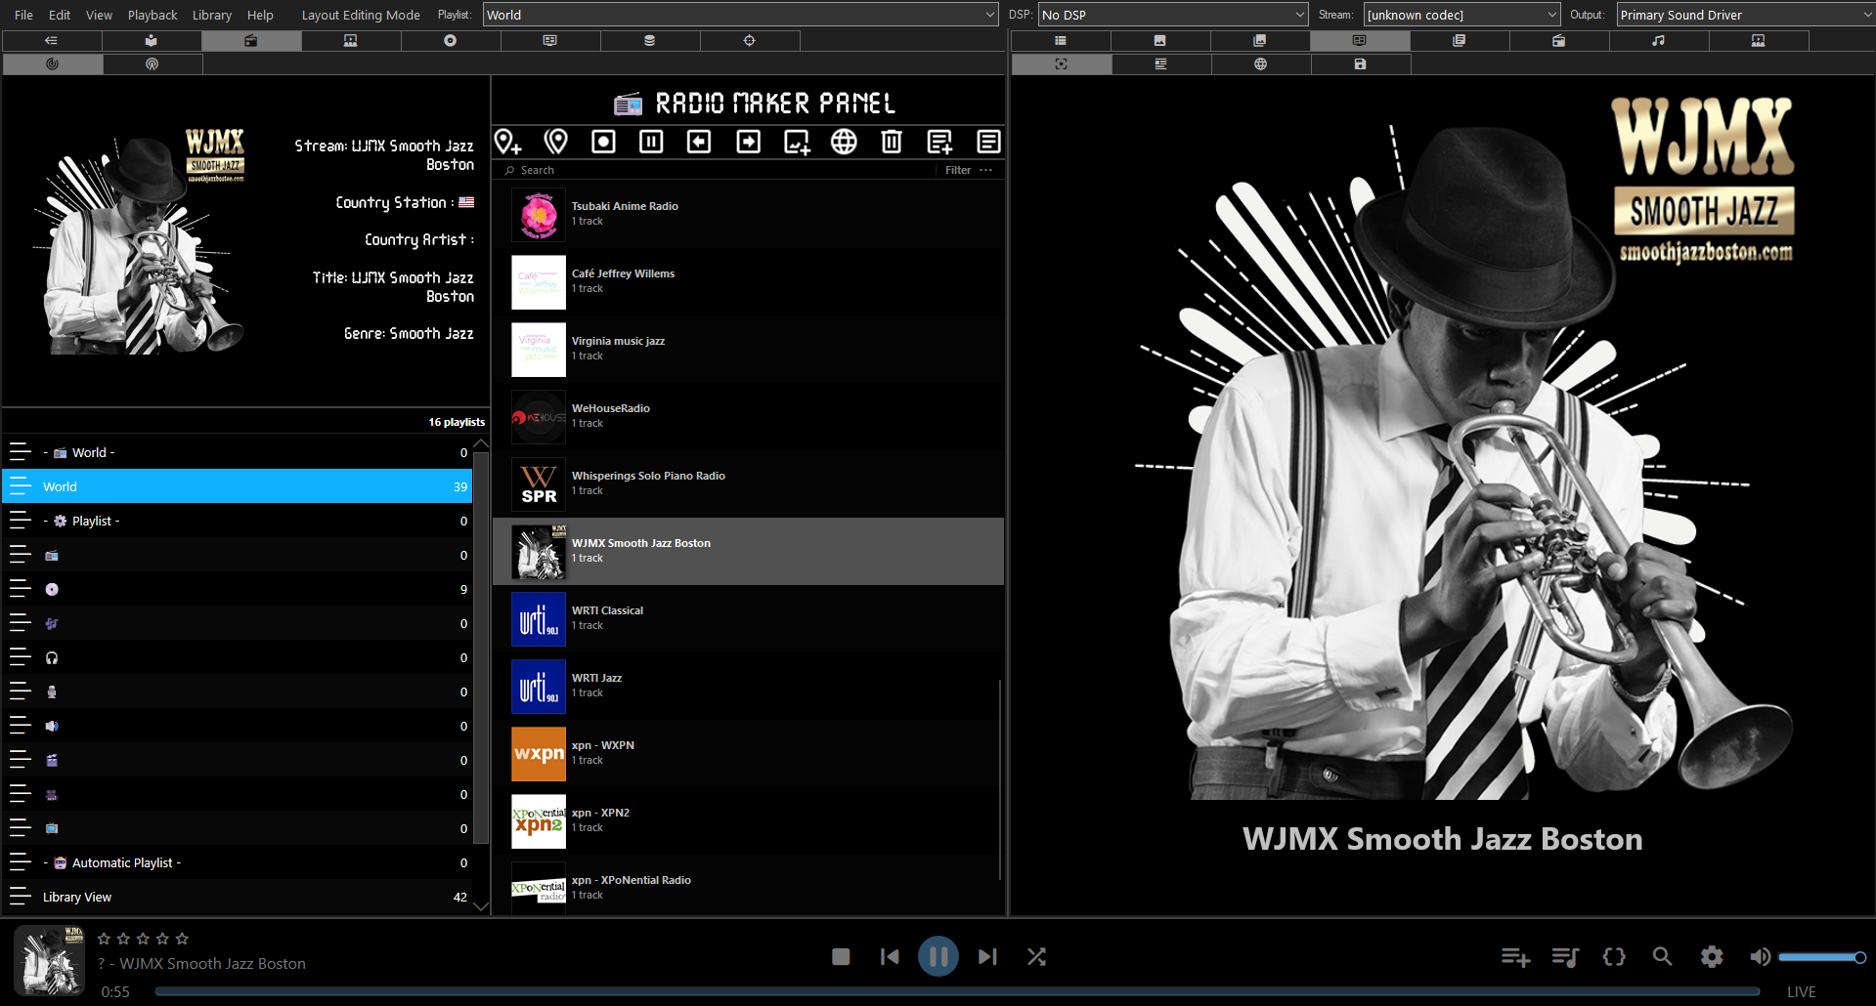This screenshot has width=1876, height=1006.
Task: Click the add-image icon in Radio Maker toolbar
Action: point(797,142)
